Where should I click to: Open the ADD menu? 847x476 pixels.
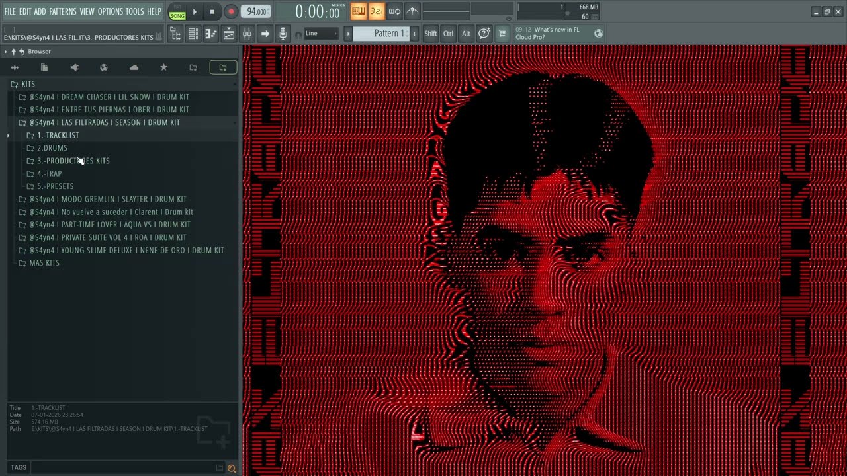pyautogui.click(x=40, y=11)
